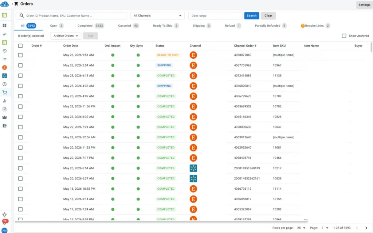Check the order dated May 25, 2026 6:13 AM
The width and height of the screenshot is (373, 233).
click(x=20, y=76)
